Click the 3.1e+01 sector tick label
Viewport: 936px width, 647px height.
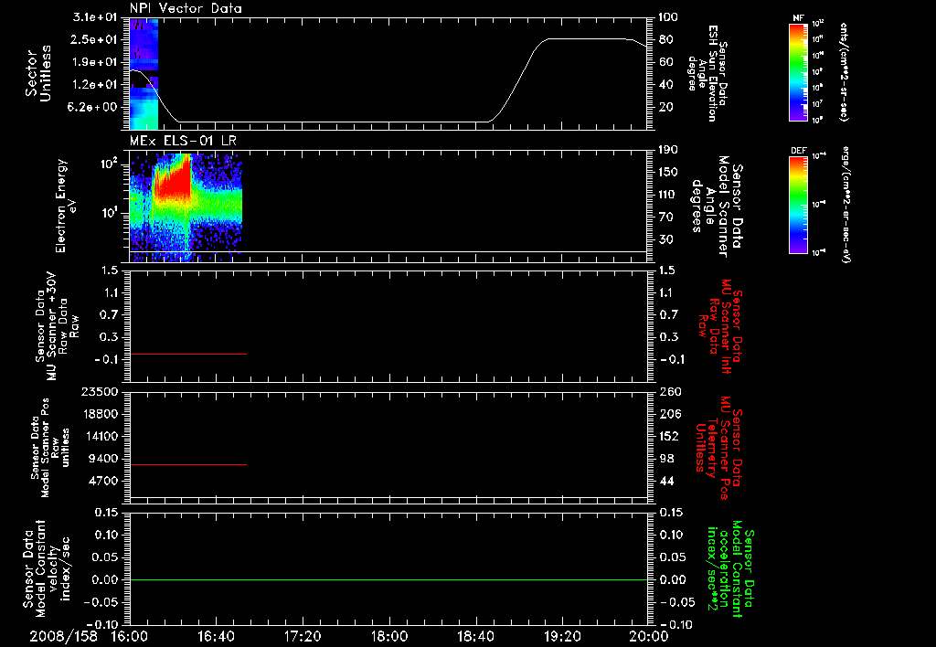(94, 16)
